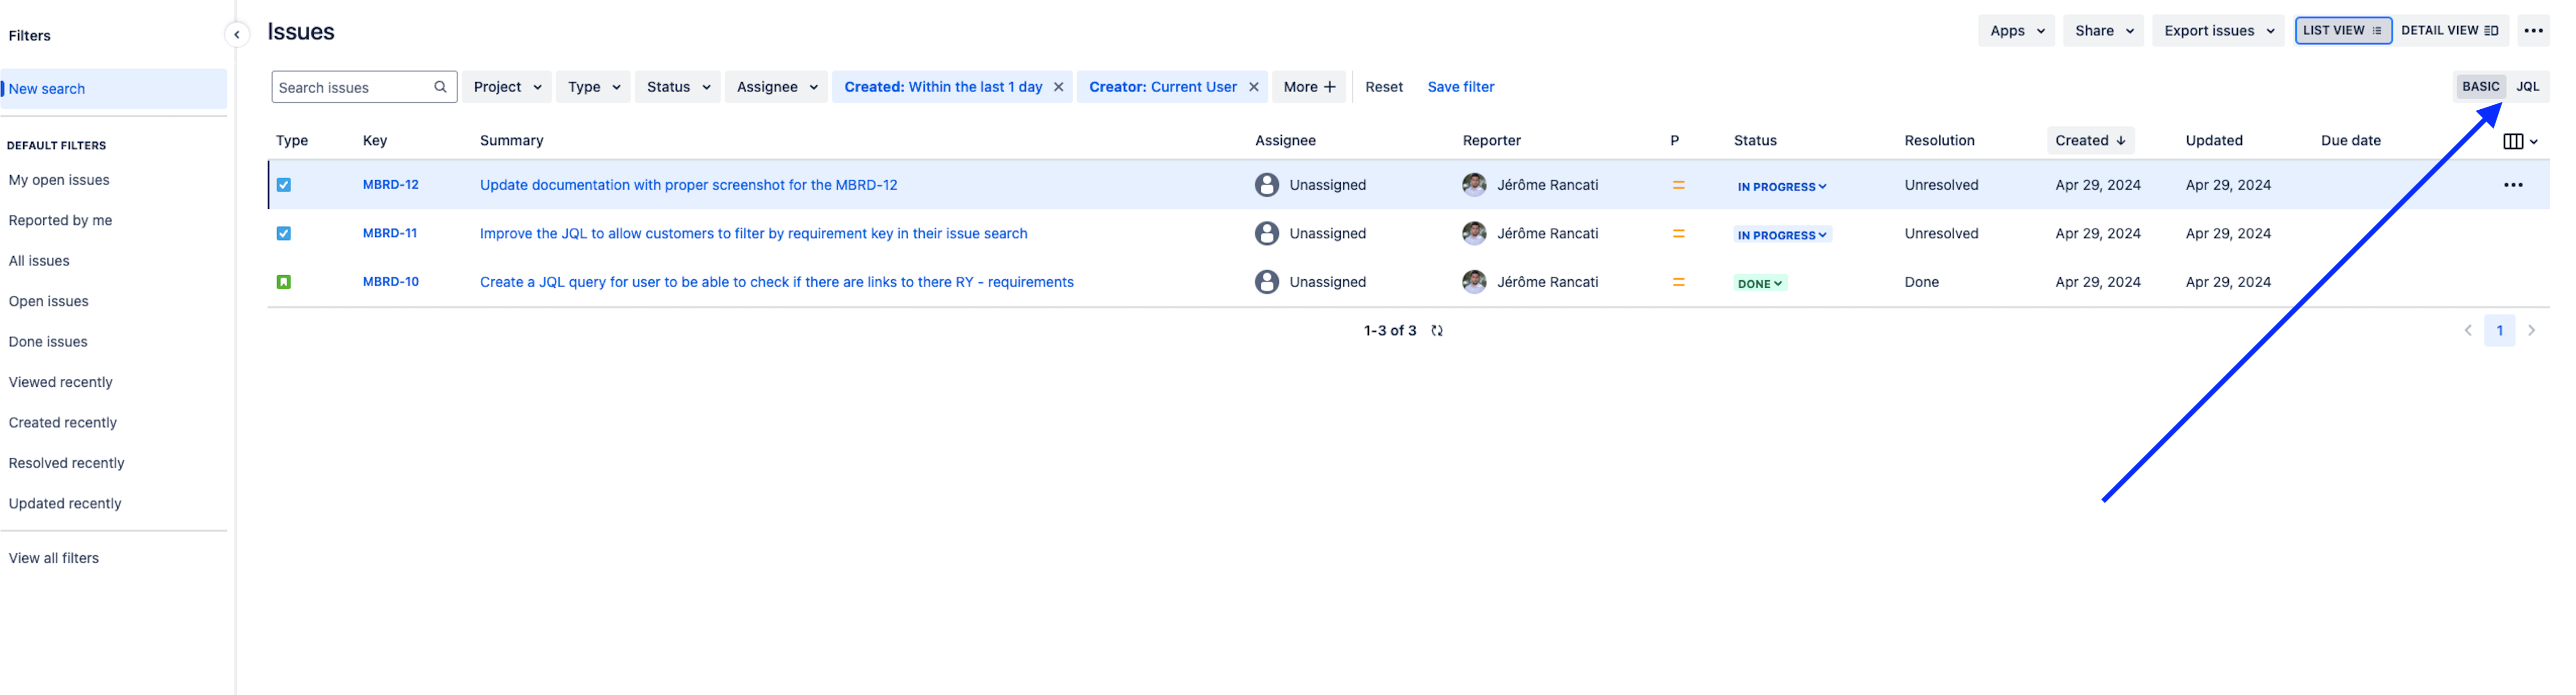Open the My open issues filter
The image size is (2576, 695).
(x=59, y=180)
